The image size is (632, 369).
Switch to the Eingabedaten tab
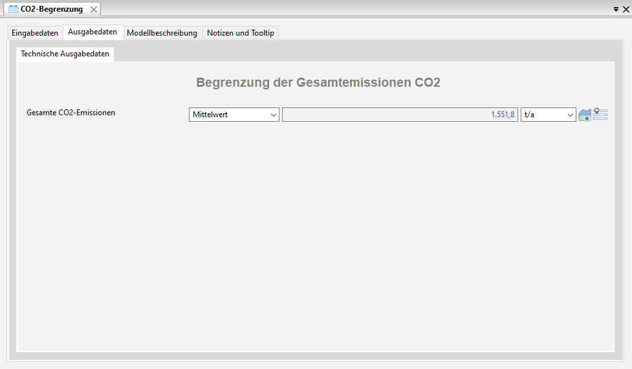tap(35, 32)
